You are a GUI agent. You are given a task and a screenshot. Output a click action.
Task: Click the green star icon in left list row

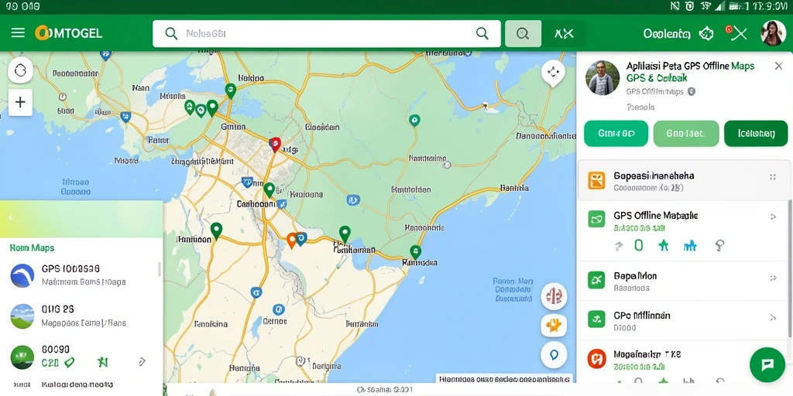click(103, 362)
